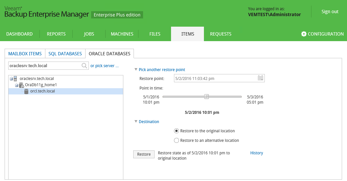The width and height of the screenshot is (347, 181).
Task: Collapse the oraclesrv.tech.local tree node
Action: [11, 79]
